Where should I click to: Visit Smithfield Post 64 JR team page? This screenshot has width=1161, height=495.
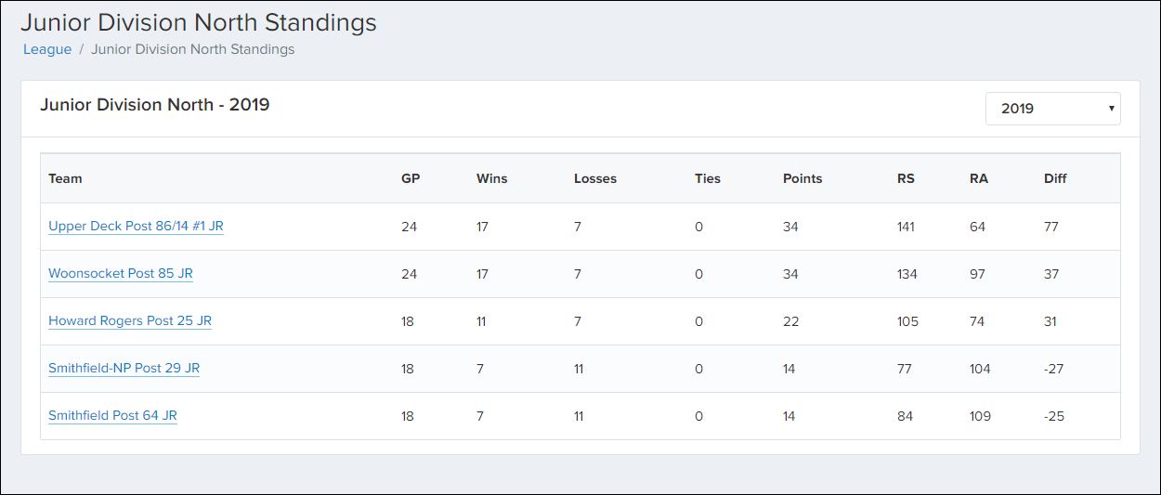pos(112,416)
